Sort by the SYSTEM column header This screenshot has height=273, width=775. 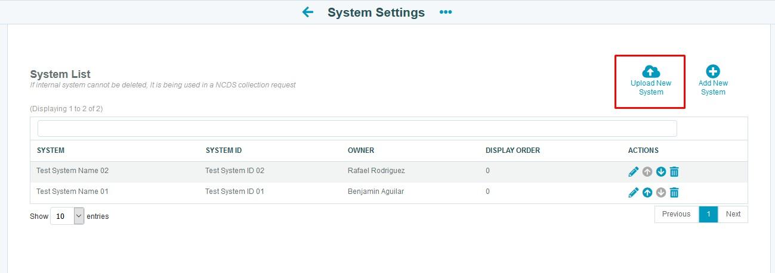tap(51, 150)
